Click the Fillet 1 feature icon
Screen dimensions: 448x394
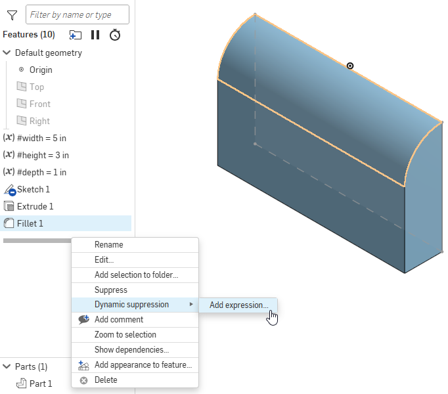click(x=9, y=223)
